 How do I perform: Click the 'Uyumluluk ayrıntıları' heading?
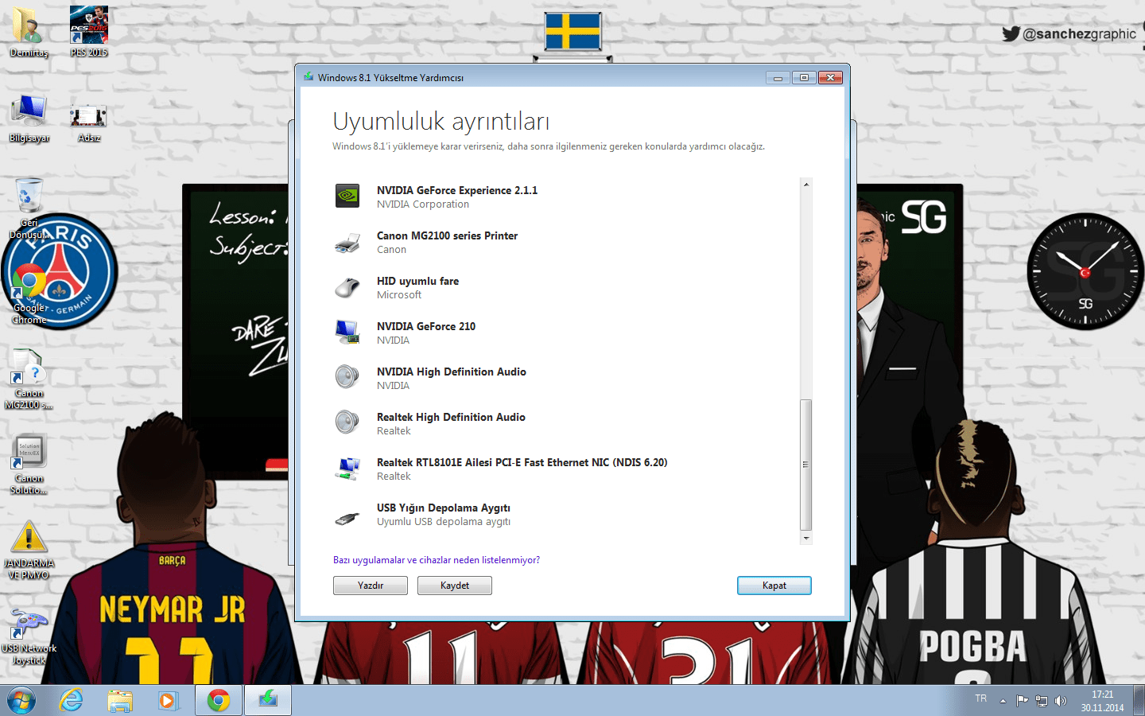(441, 122)
